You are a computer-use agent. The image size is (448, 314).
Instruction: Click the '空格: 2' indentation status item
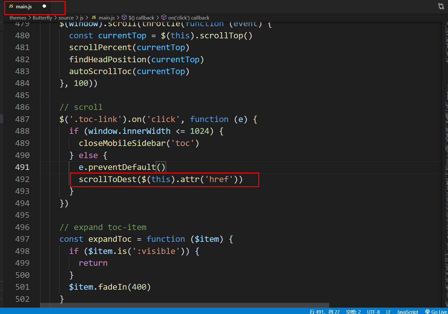(353, 312)
